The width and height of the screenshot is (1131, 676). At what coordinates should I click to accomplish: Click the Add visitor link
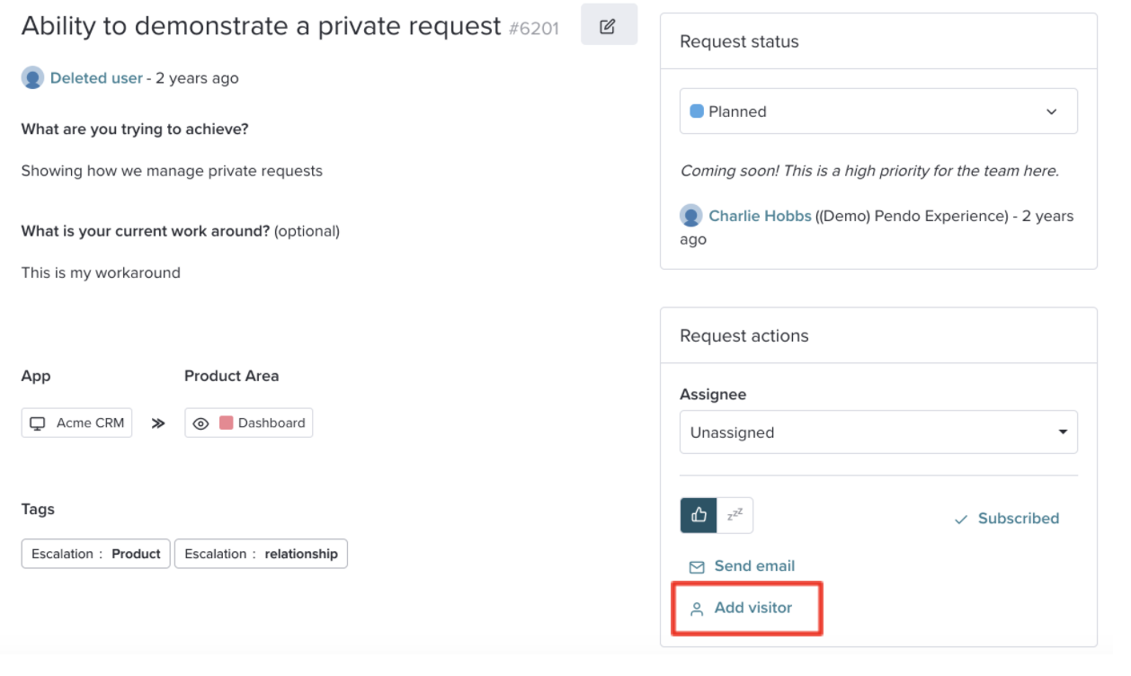[753, 608]
